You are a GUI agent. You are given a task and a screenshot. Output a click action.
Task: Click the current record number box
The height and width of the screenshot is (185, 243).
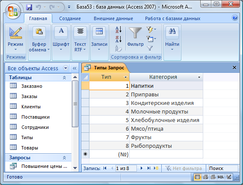126,168
